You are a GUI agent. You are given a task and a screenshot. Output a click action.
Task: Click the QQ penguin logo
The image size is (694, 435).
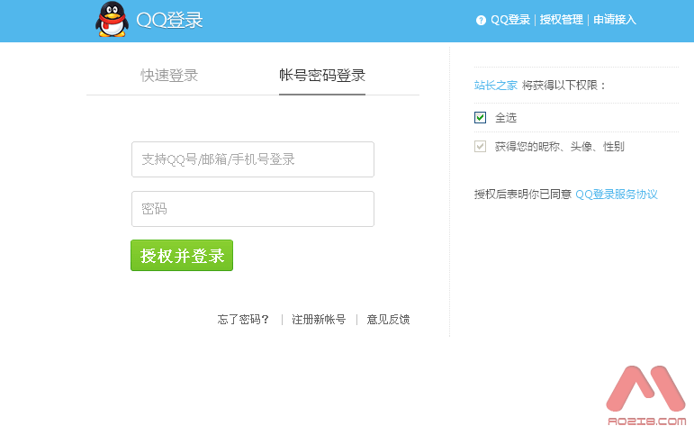coord(112,20)
